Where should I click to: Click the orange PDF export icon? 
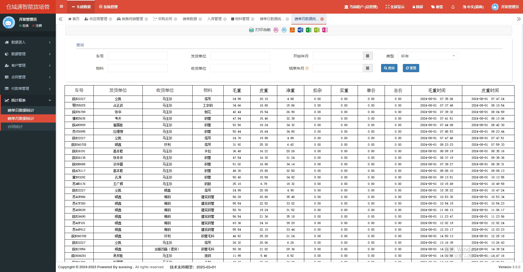[292, 30]
